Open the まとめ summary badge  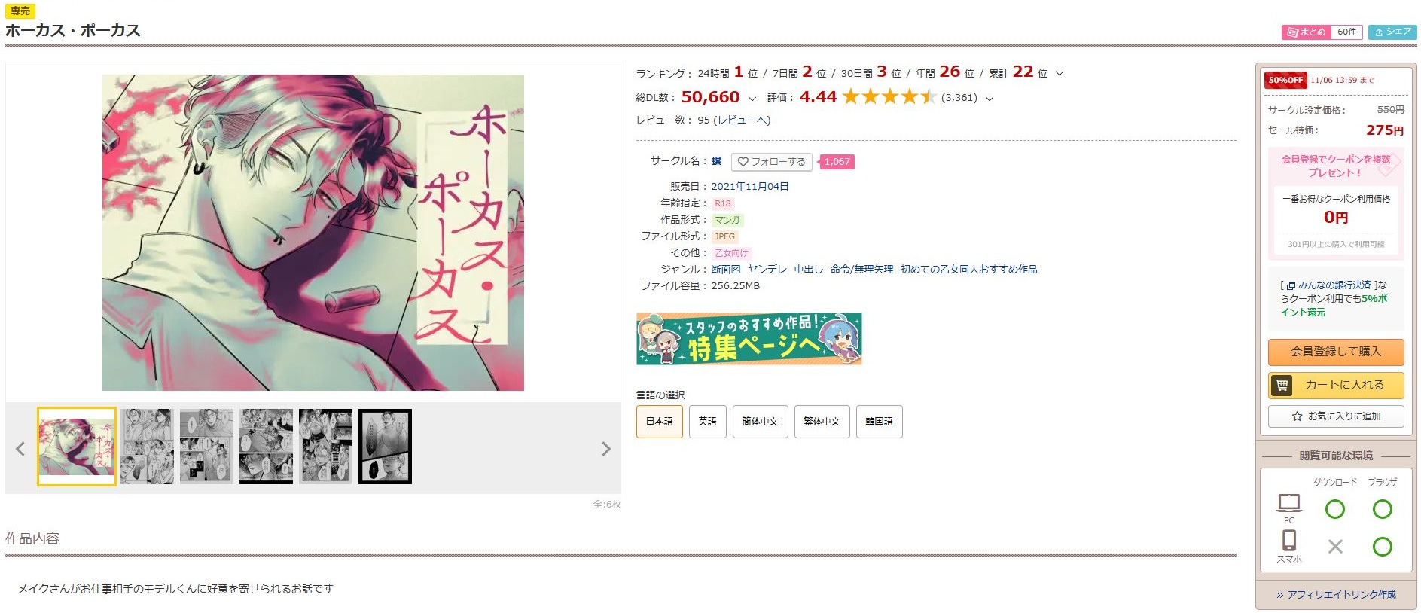click(1322, 32)
